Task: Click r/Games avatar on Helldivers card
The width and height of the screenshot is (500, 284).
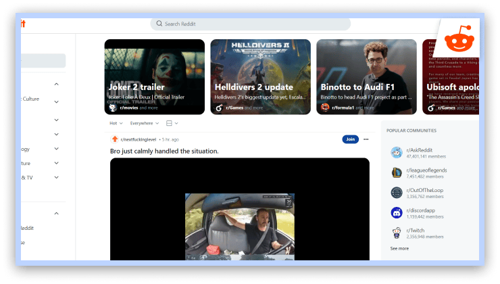Action: click(219, 108)
